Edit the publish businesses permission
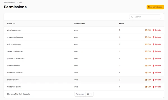Viewport: 168px width, 100px height. pos(148,59)
